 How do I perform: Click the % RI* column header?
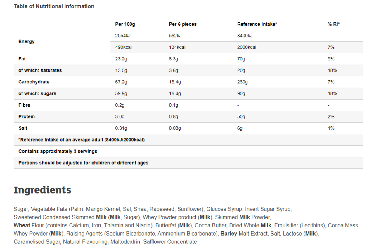334,24
